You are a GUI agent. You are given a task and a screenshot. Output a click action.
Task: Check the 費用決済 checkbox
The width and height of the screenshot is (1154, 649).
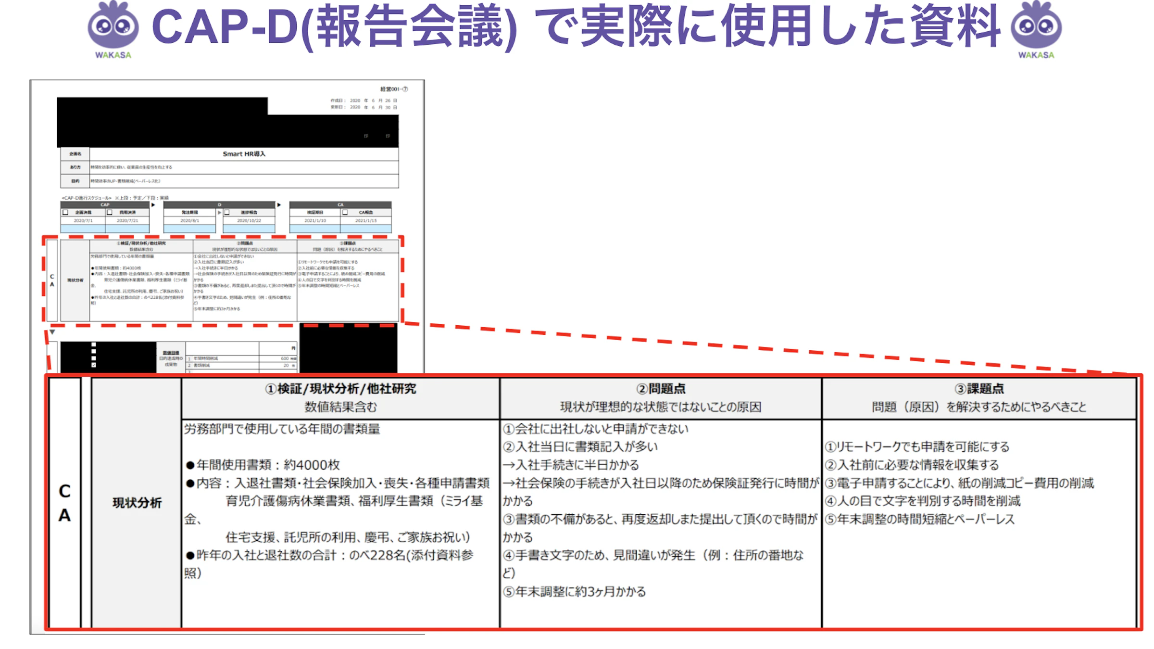click(x=110, y=213)
